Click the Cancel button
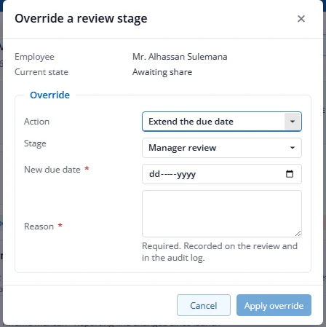This screenshot has width=326, height=327. pyautogui.click(x=204, y=305)
